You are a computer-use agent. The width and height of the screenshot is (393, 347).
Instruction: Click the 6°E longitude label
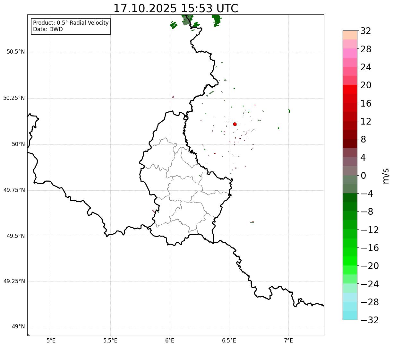(170, 341)
